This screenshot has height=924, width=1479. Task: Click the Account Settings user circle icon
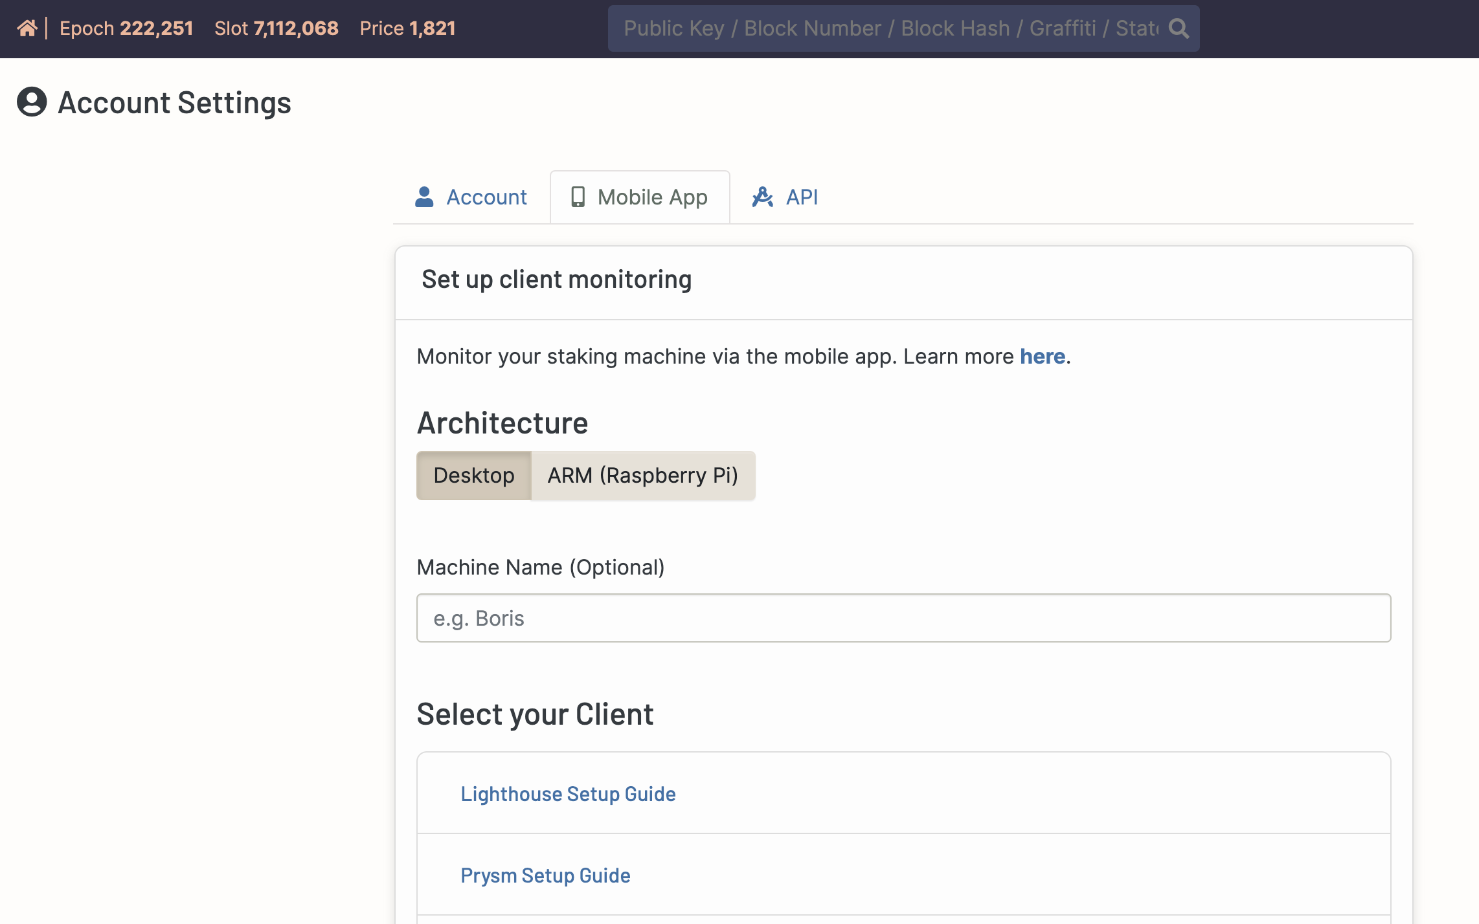coord(32,102)
